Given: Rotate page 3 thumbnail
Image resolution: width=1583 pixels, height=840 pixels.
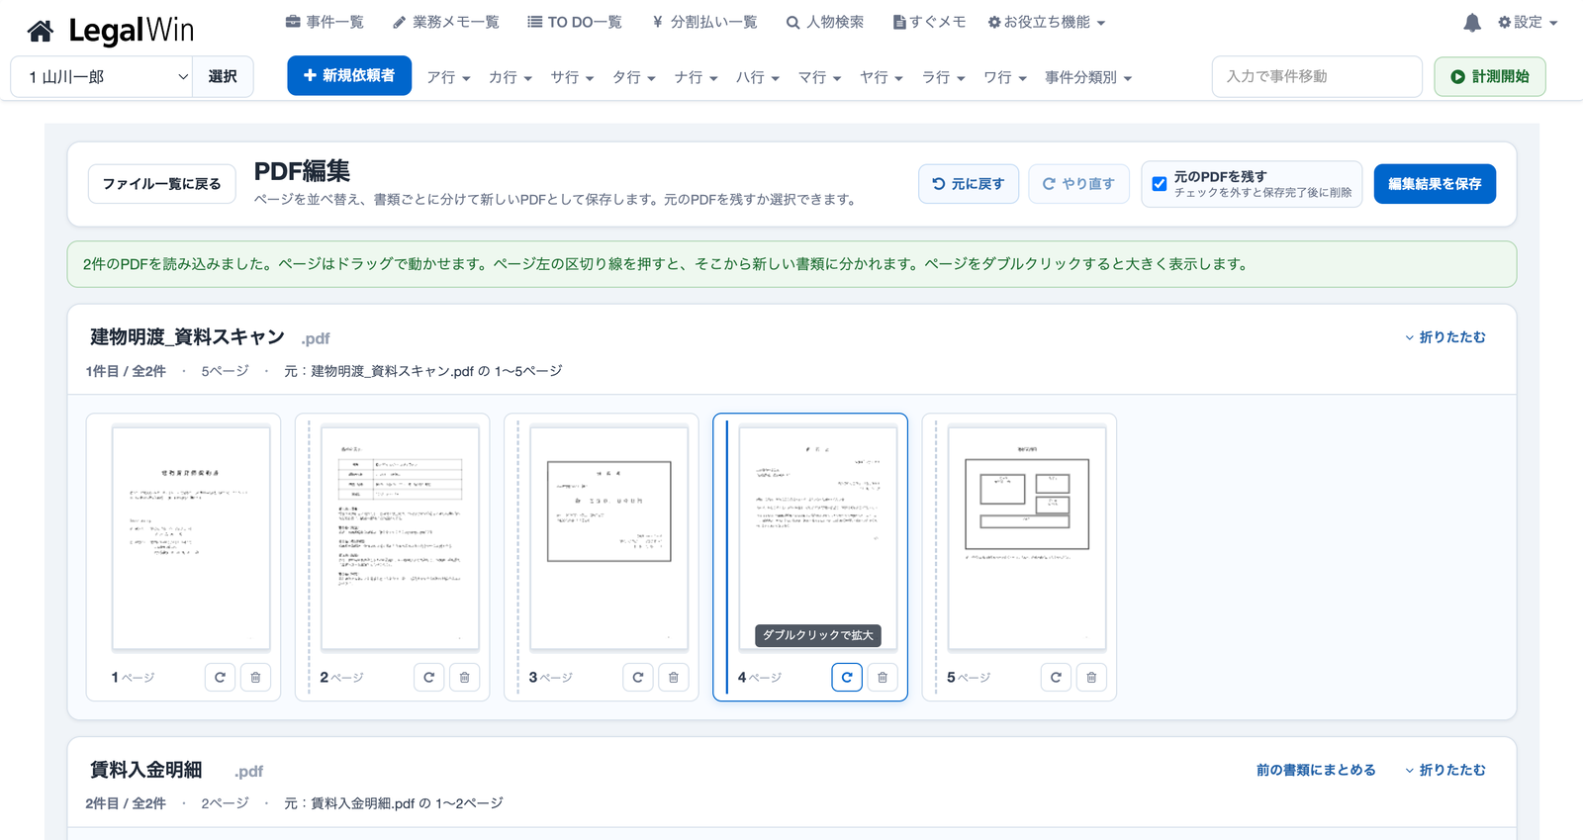Looking at the screenshot, I should coord(637,677).
